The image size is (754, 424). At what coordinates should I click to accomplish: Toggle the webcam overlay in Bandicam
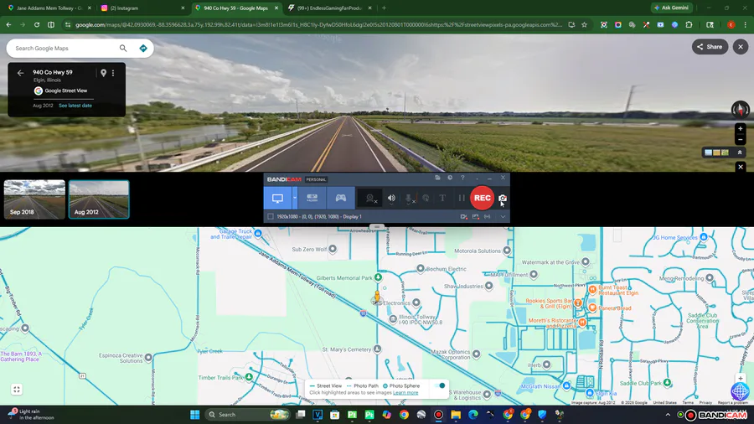point(370,198)
